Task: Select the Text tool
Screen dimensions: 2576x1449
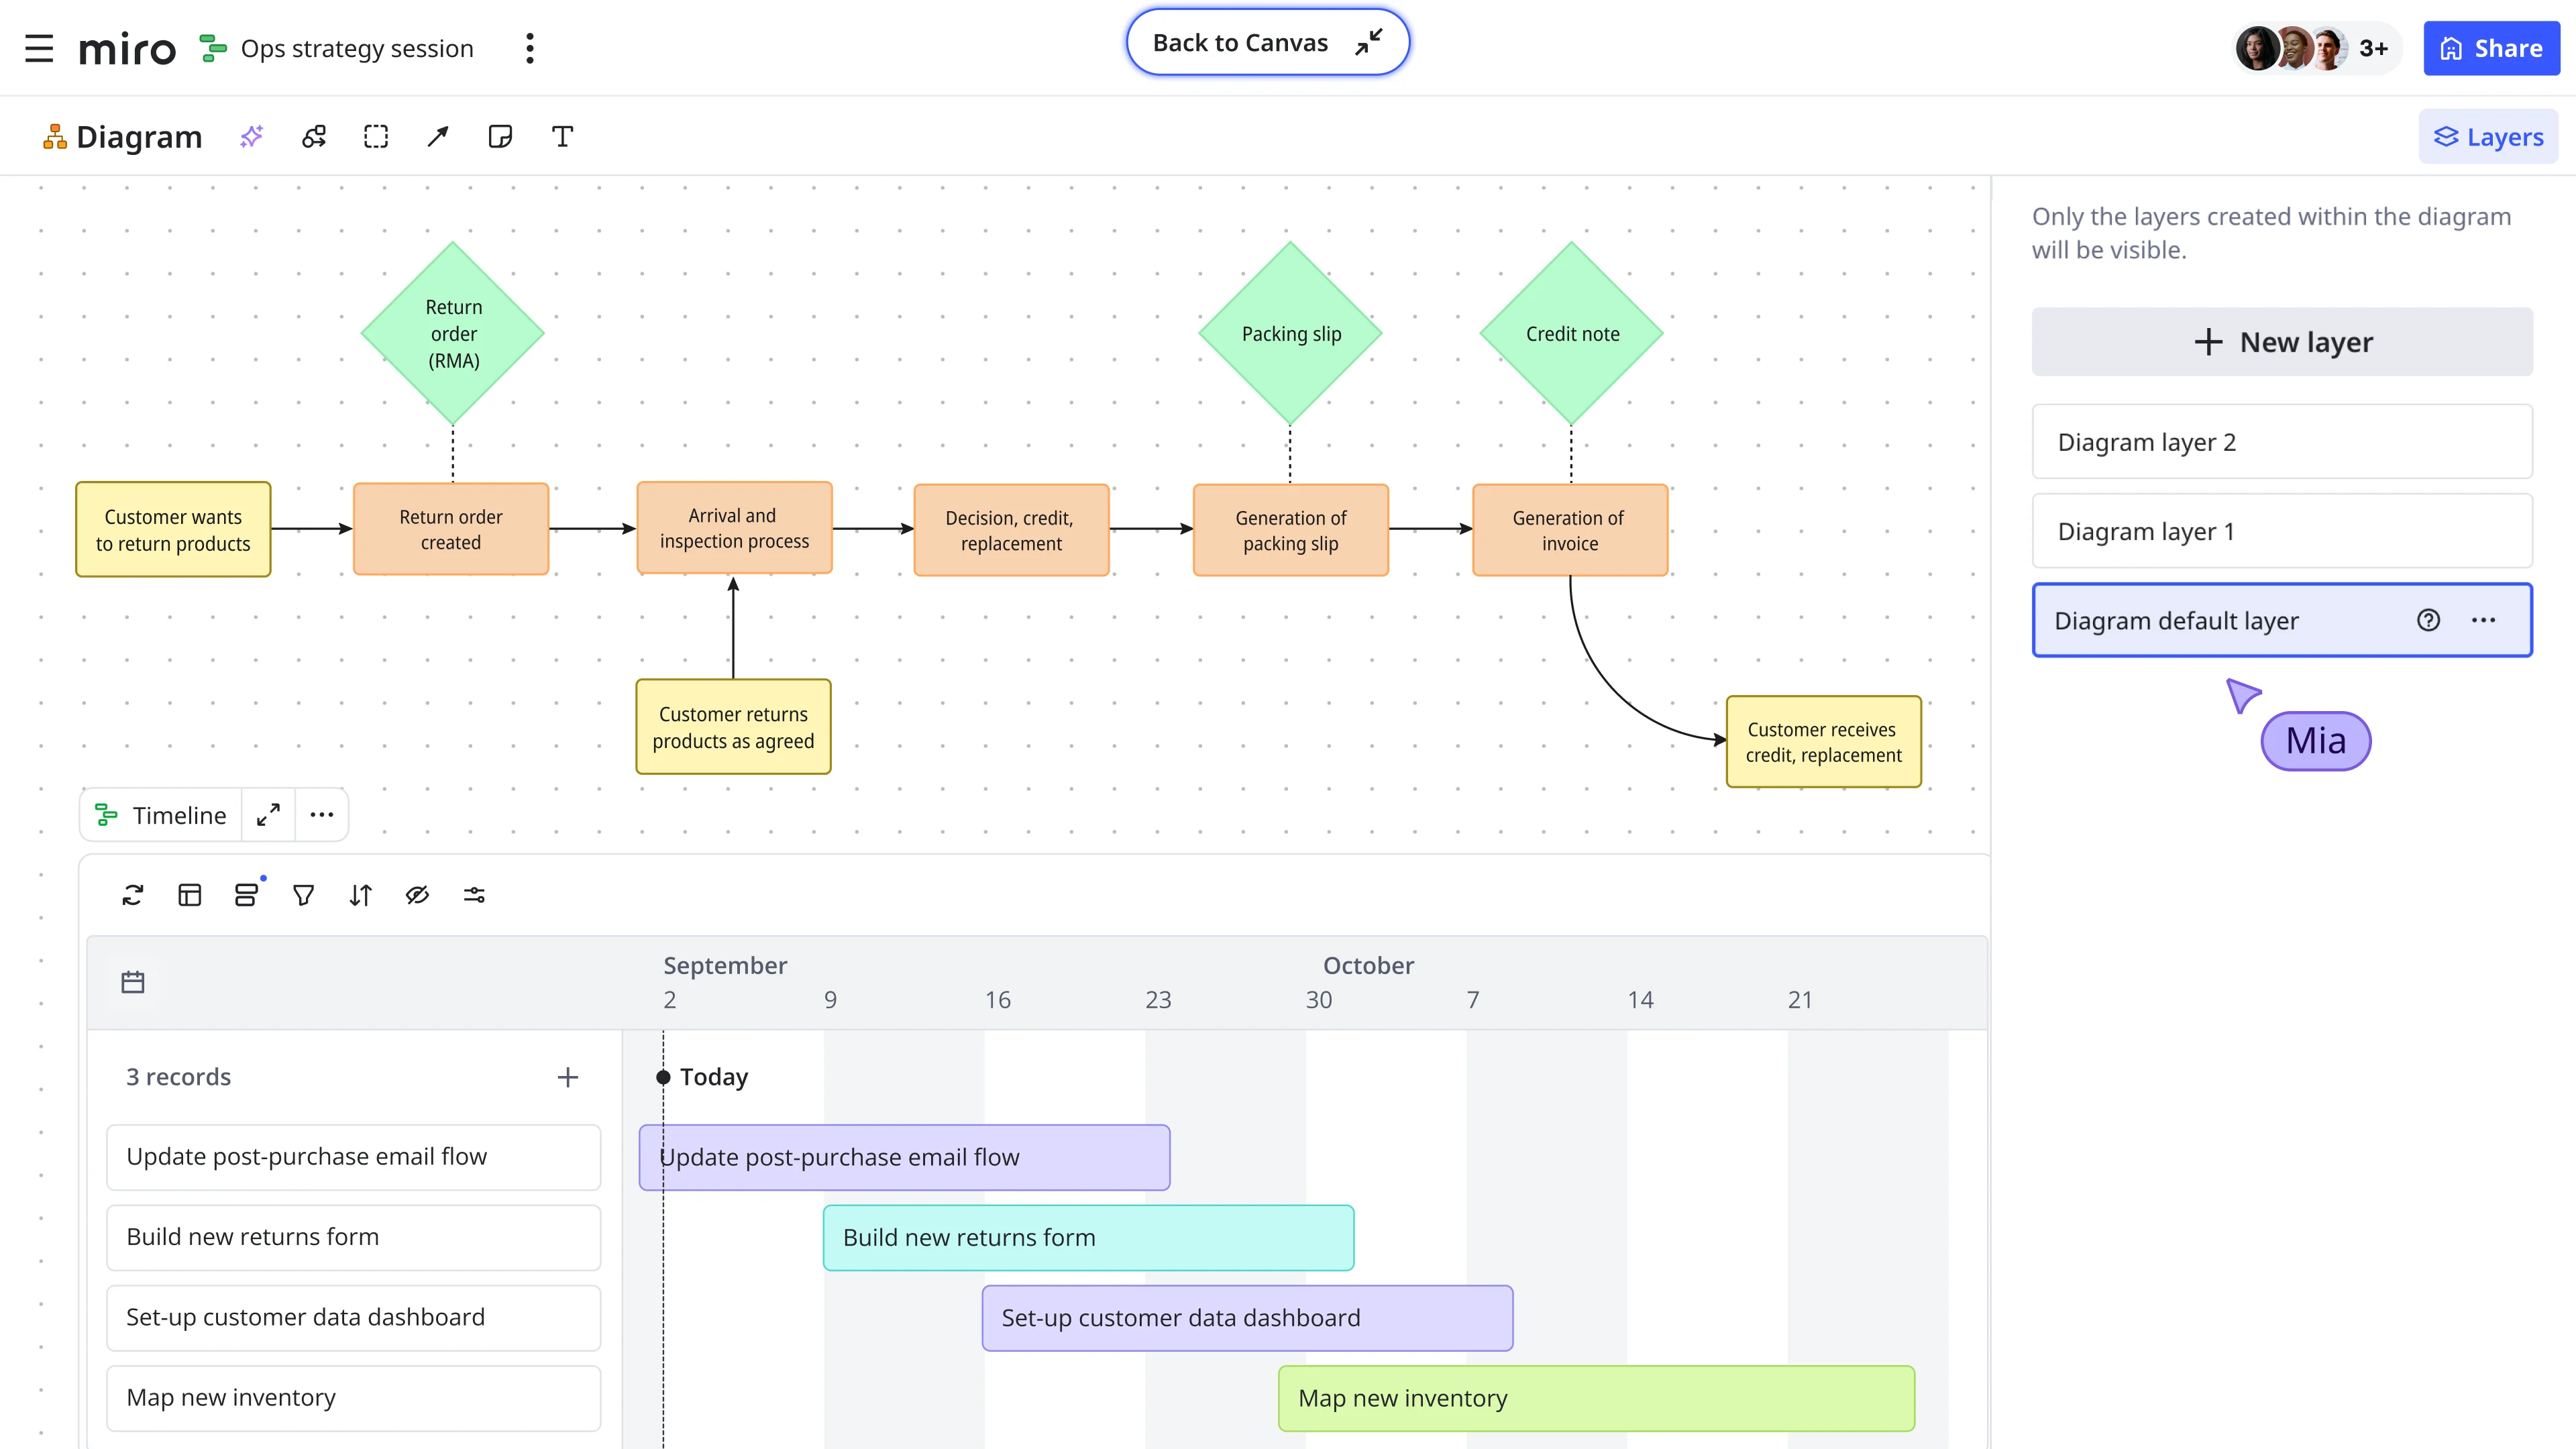Action: [562, 136]
